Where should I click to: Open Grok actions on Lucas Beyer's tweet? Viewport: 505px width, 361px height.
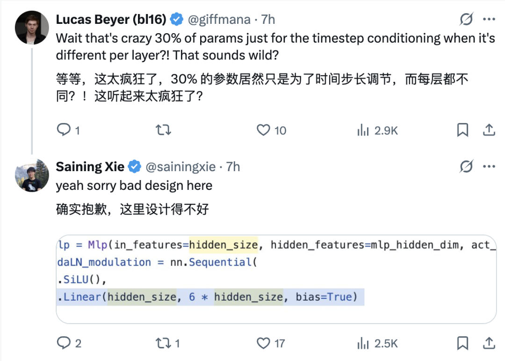pyautogui.click(x=466, y=19)
